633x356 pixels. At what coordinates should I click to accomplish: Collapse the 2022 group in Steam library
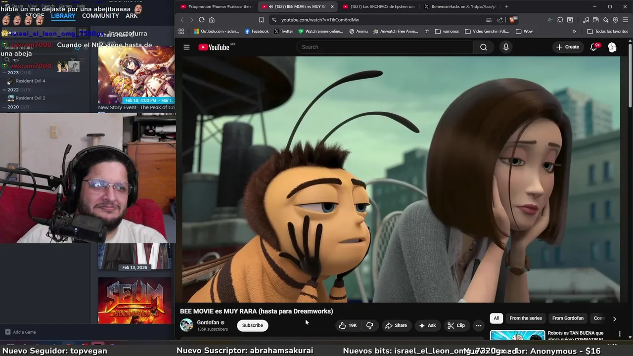coord(4,90)
